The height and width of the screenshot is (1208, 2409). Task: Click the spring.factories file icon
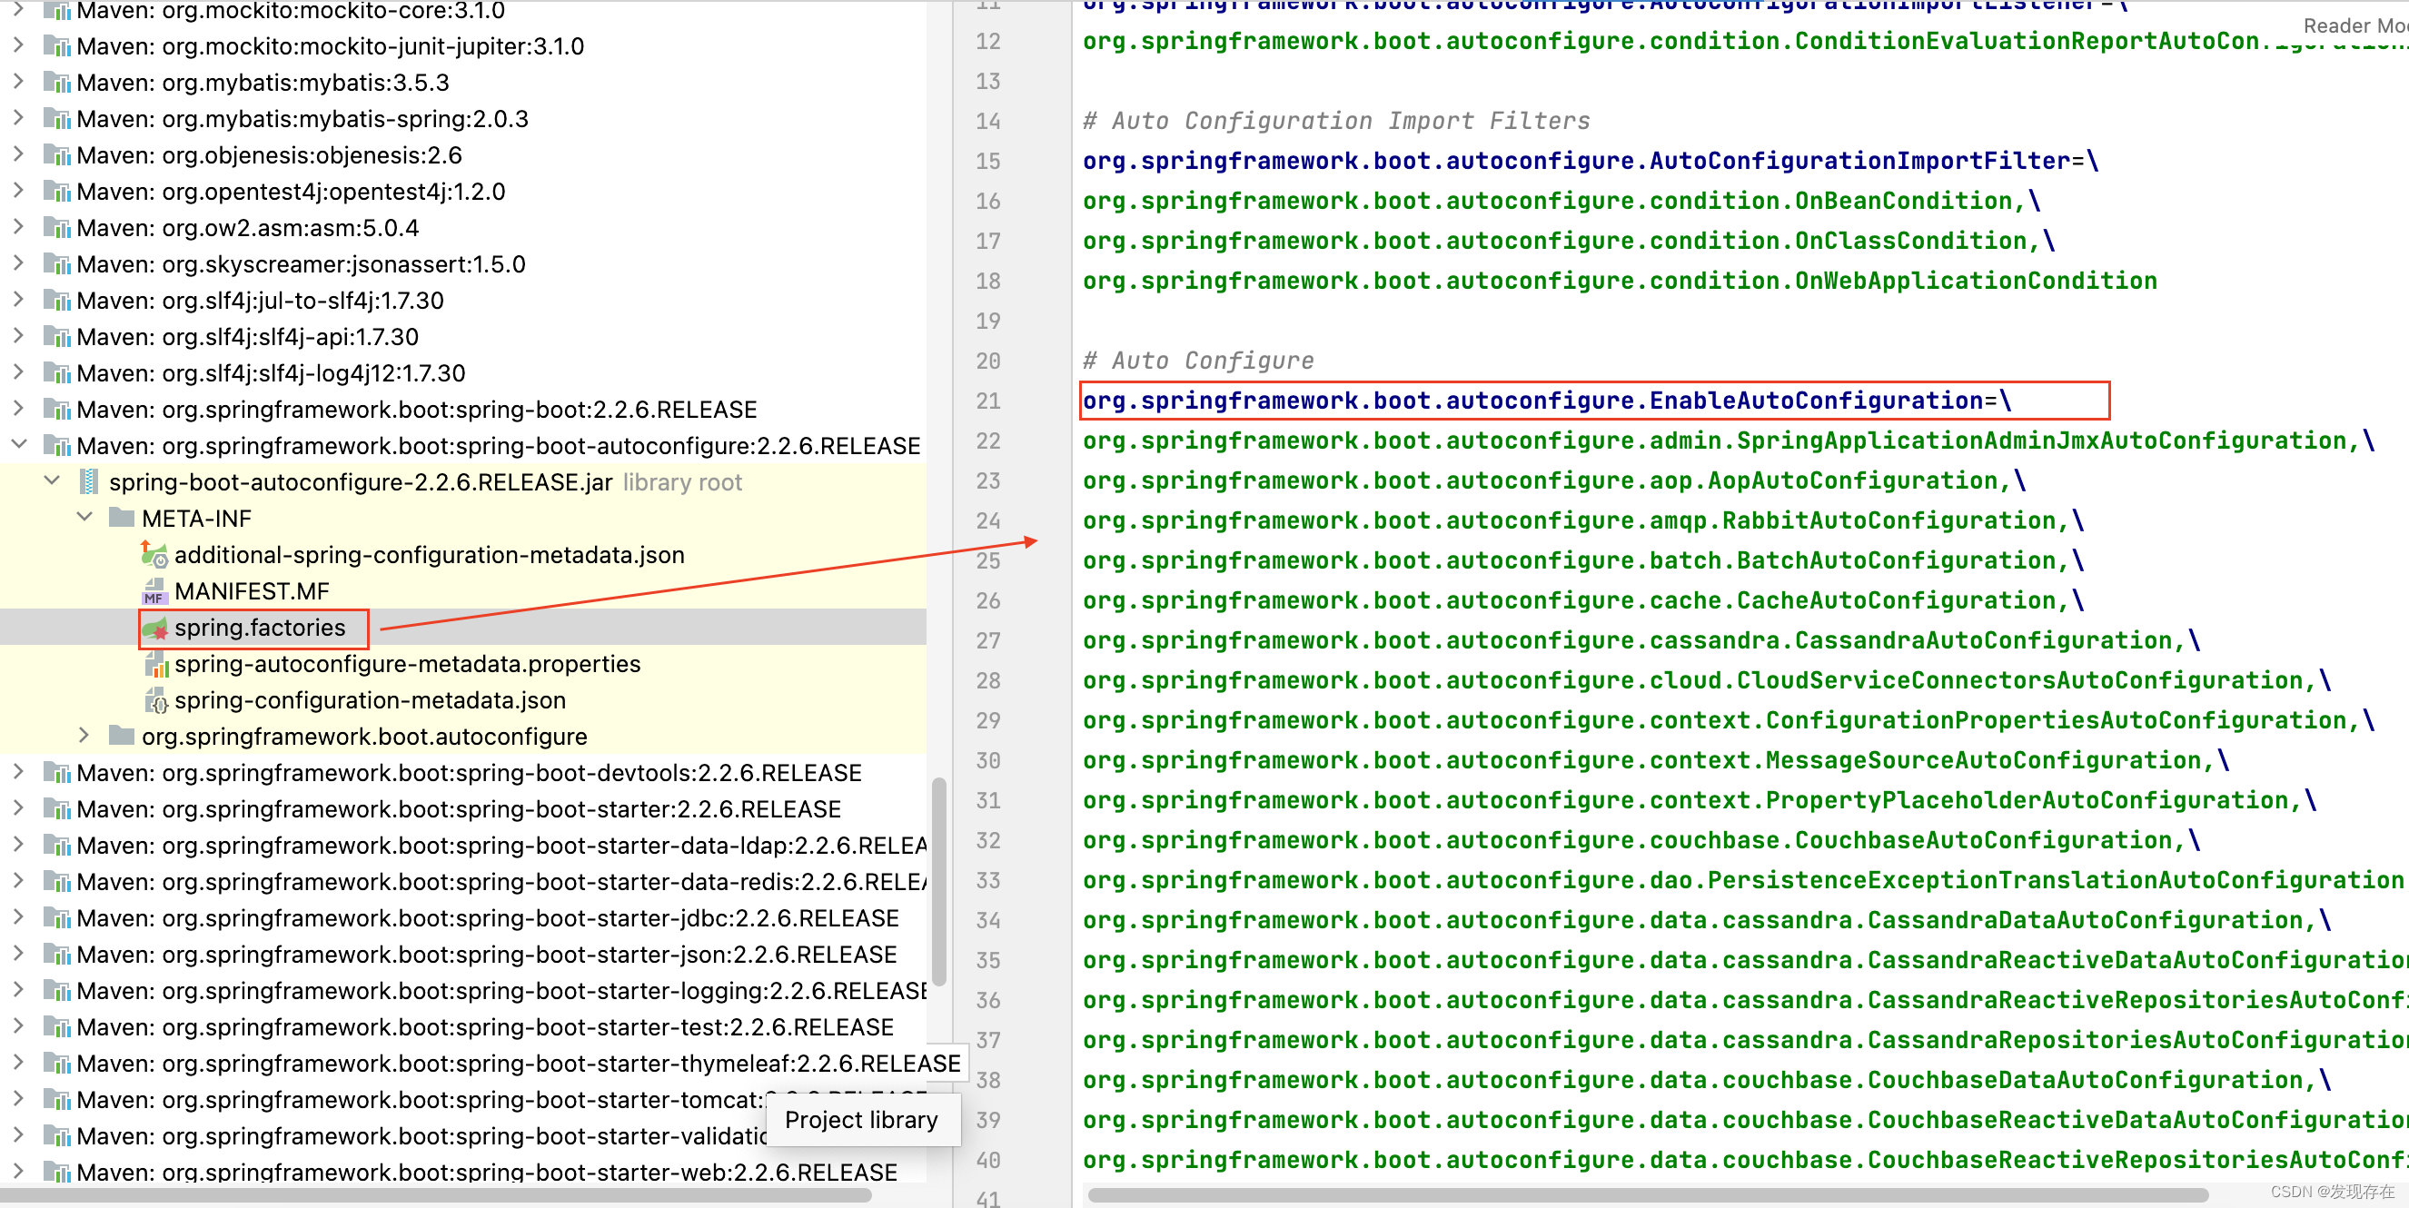coord(154,629)
